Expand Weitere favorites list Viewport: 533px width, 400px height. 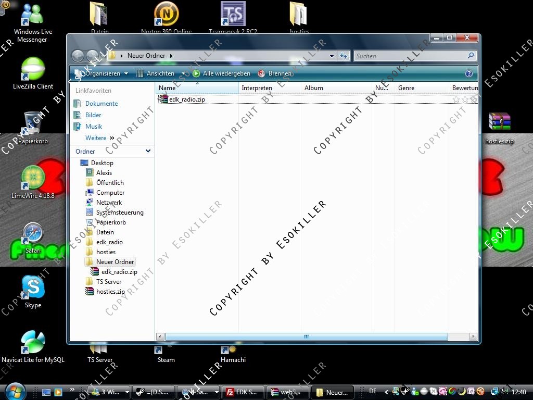(x=99, y=137)
